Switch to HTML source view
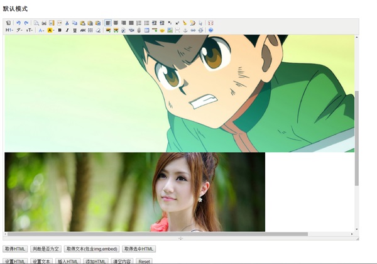The width and height of the screenshot is (377, 264). (8, 23)
